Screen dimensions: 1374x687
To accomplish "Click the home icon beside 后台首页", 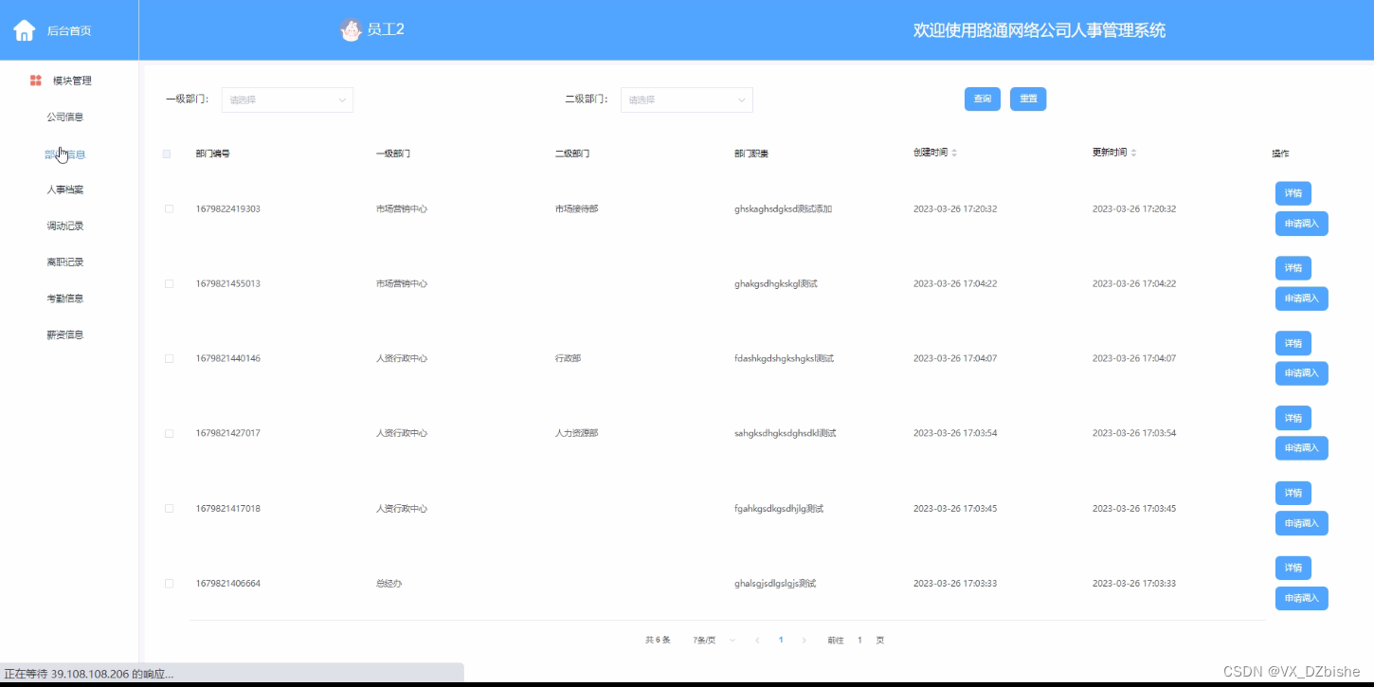I will (x=24, y=30).
